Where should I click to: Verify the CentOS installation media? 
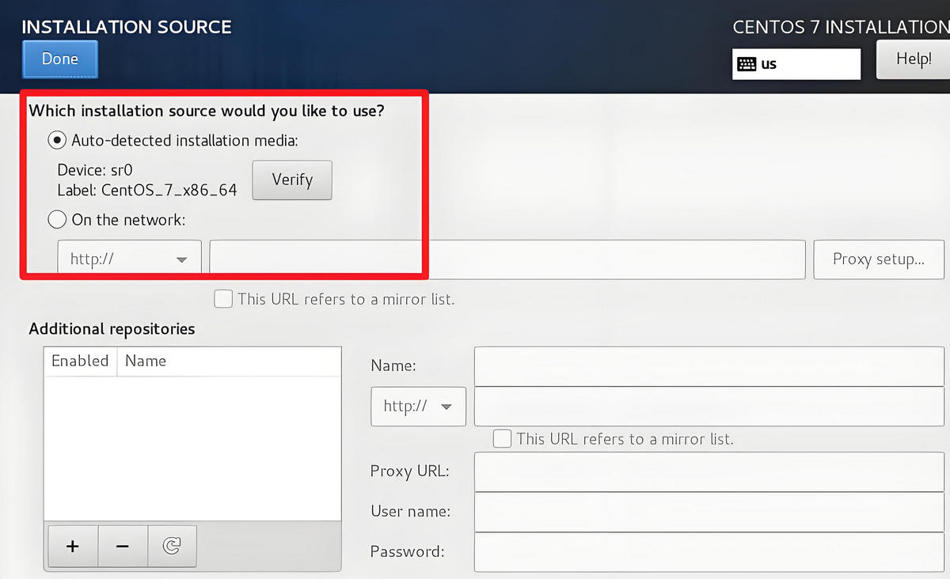(292, 180)
